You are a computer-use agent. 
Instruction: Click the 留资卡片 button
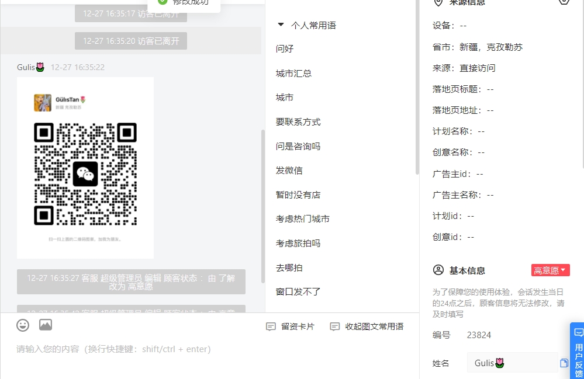291,326
